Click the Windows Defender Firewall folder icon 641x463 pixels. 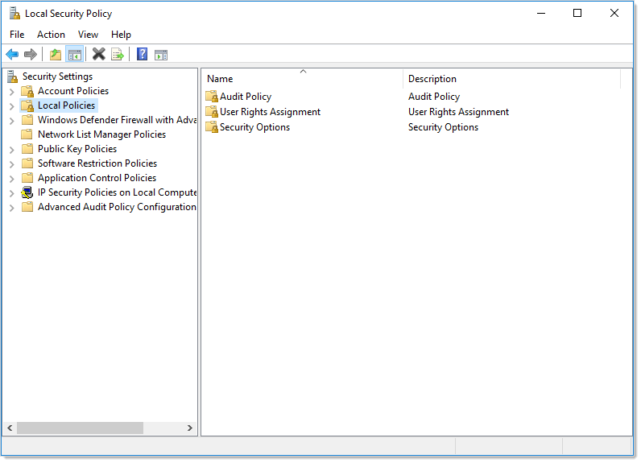tap(27, 120)
